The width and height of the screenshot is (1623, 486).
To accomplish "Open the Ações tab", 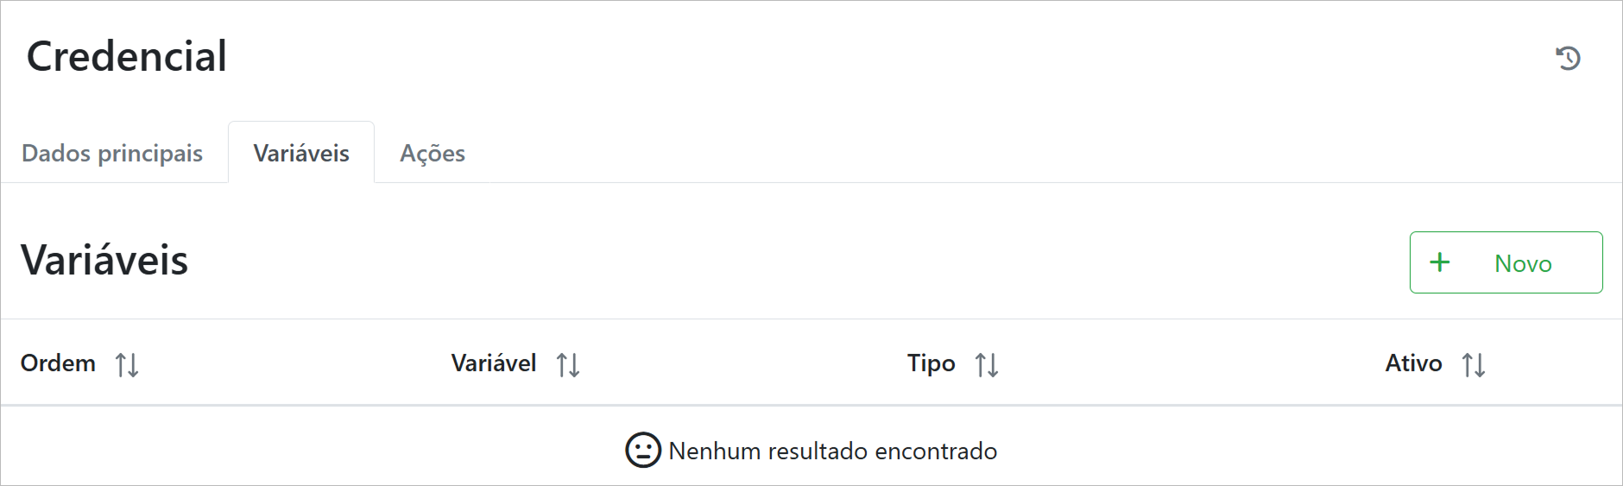I will 433,154.
